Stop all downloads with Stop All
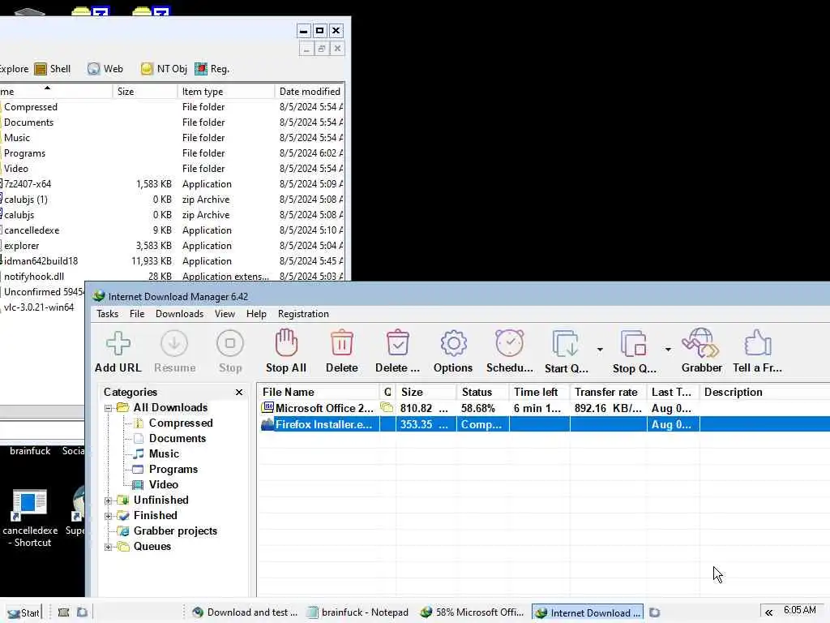Viewport: 830px width, 623px height. click(x=286, y=352)
